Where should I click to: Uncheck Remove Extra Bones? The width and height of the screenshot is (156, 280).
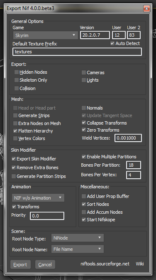[x=14, y=167]
